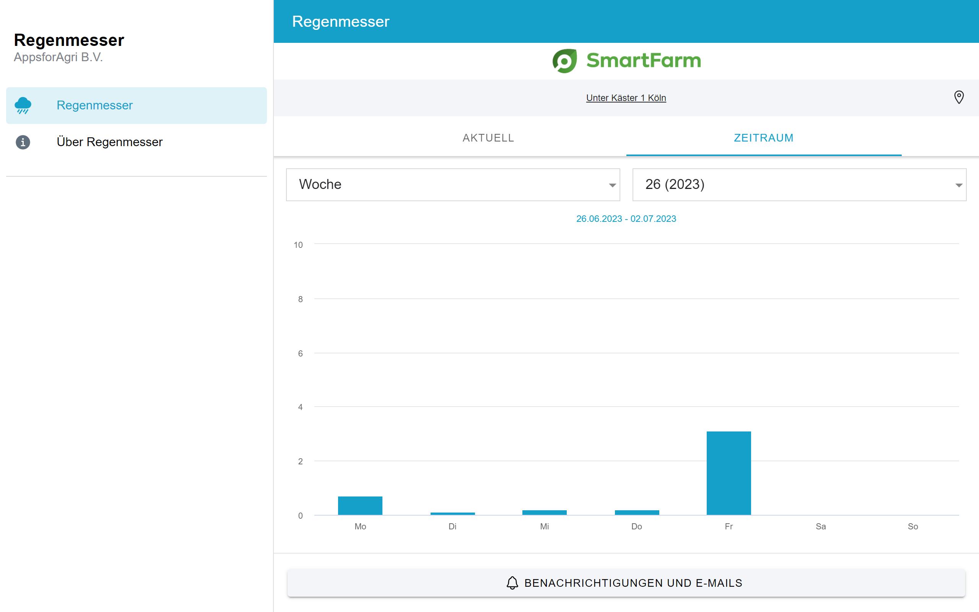Switch to the AKTUELL tab
Viewport: 979px width, 612px height.
click(x=488, y=138)
